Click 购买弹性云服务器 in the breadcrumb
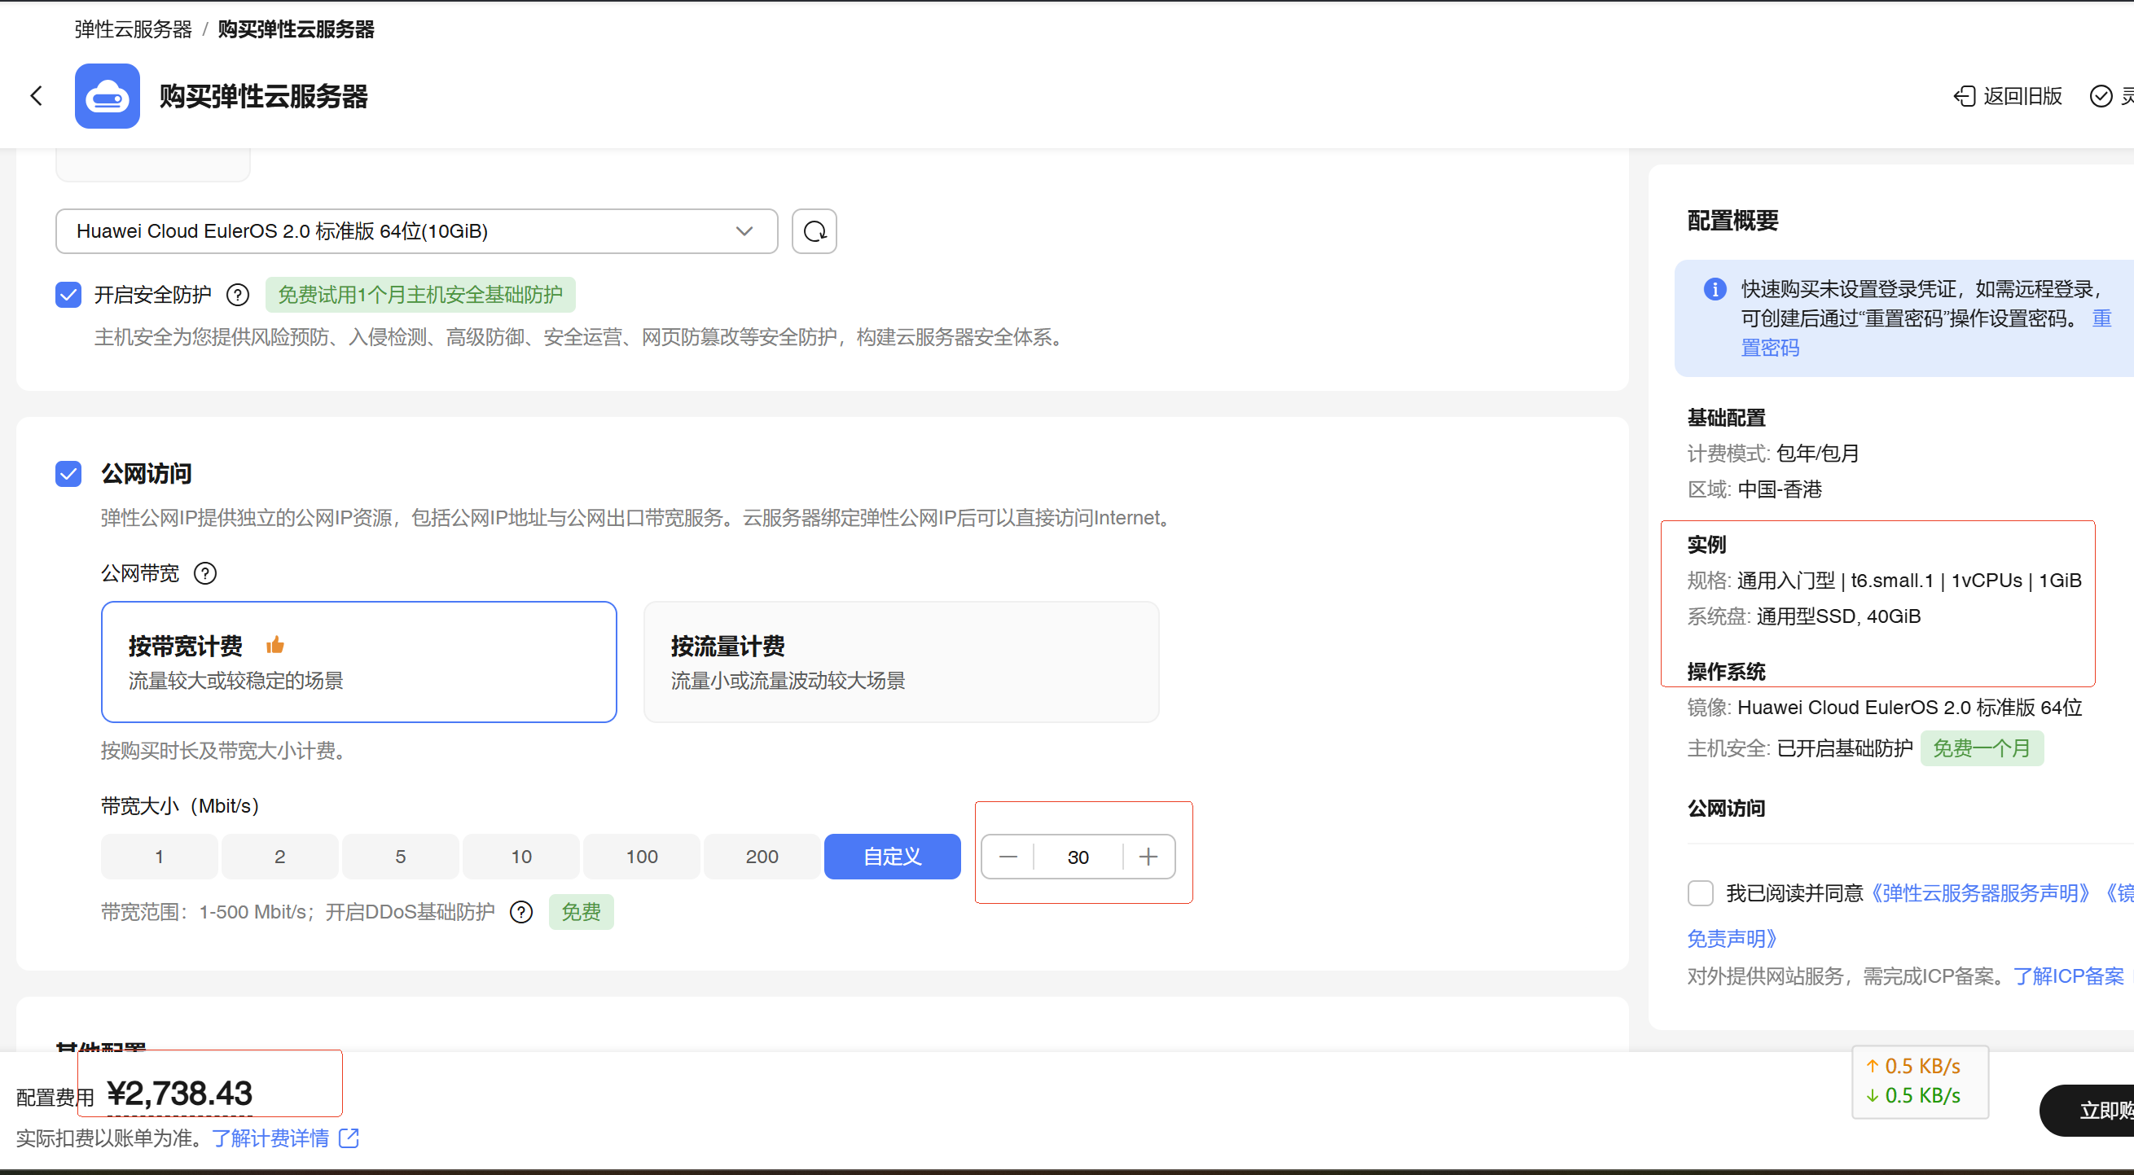The width and height of the screenshot is (2134, 1175). click(296, 29)
